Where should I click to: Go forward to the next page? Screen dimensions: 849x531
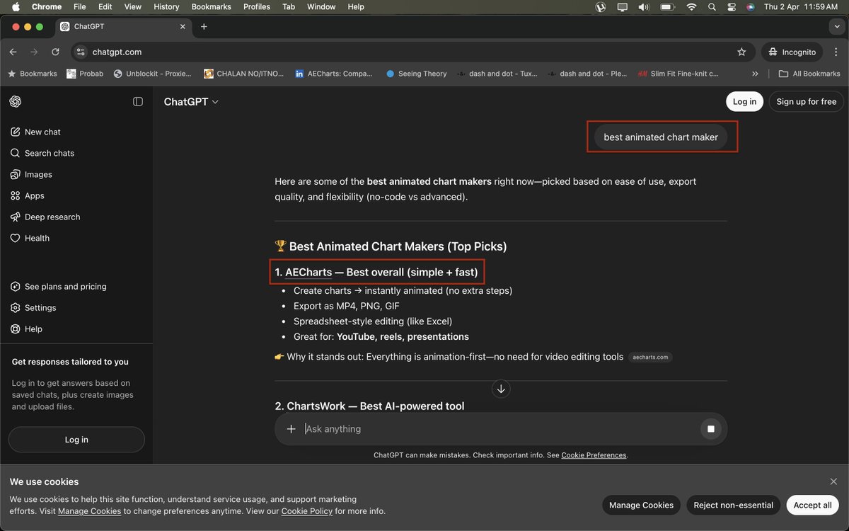34,52
